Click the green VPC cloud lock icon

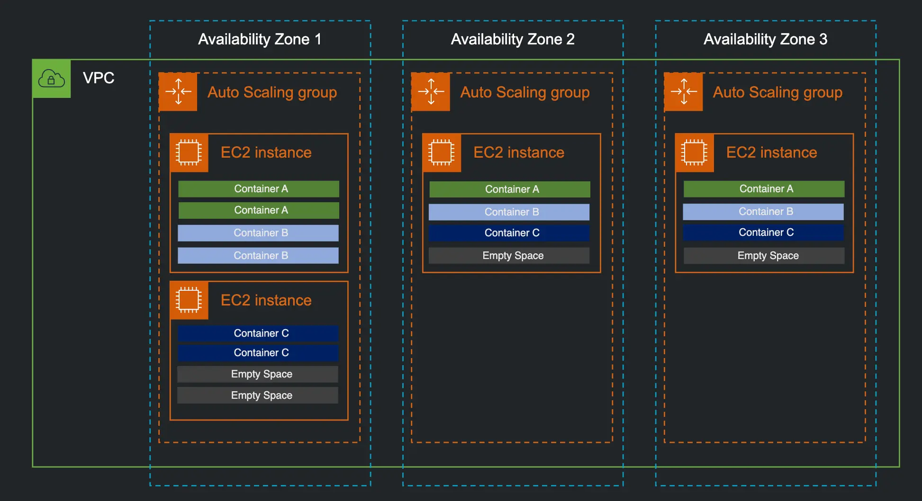51,78
